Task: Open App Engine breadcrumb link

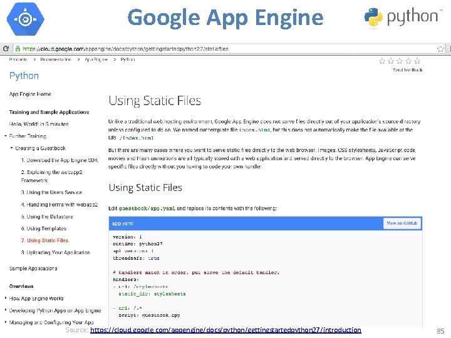Action: point(96,59)
